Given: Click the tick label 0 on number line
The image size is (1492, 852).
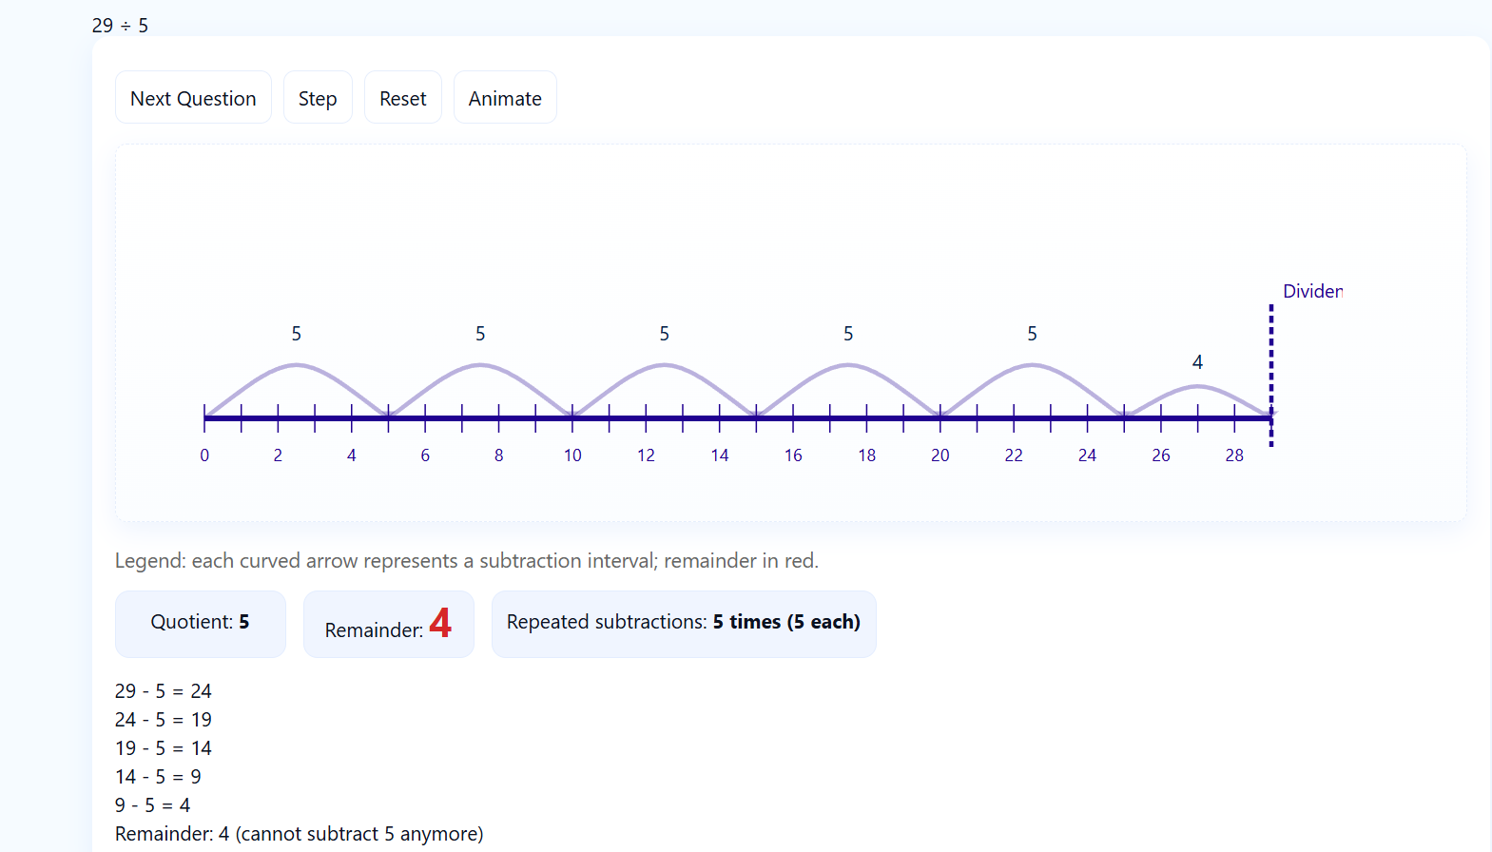Looking at the screenshot, I should pyautogui.click(x=204, y=455).
